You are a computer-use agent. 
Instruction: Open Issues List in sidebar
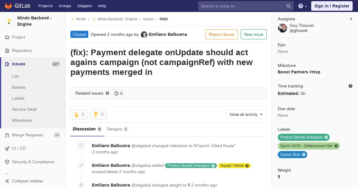pyautogui.click(x=15, y=76)
